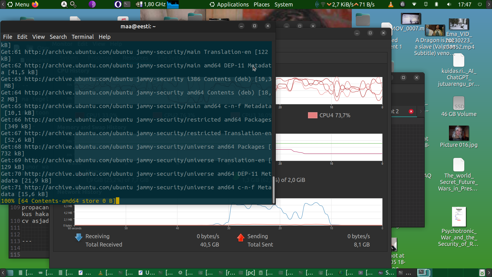Open the Wi-Fi network indicator
The height and width of the screenshot is (277, 492).
click(414, 4)
